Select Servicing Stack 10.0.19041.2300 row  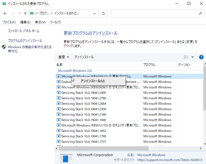pyautogui.click(x=129, y=109)
